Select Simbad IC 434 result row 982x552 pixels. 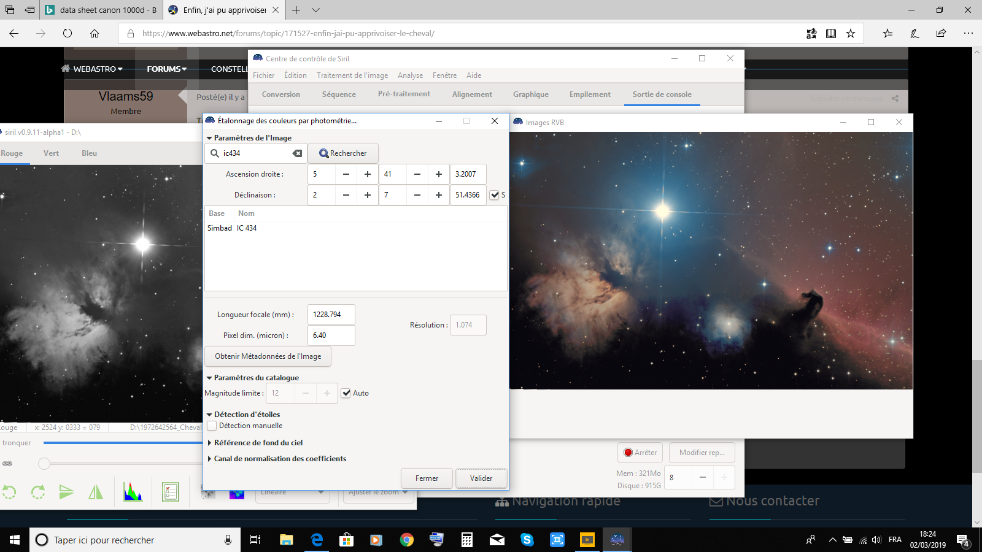[356, 228]
